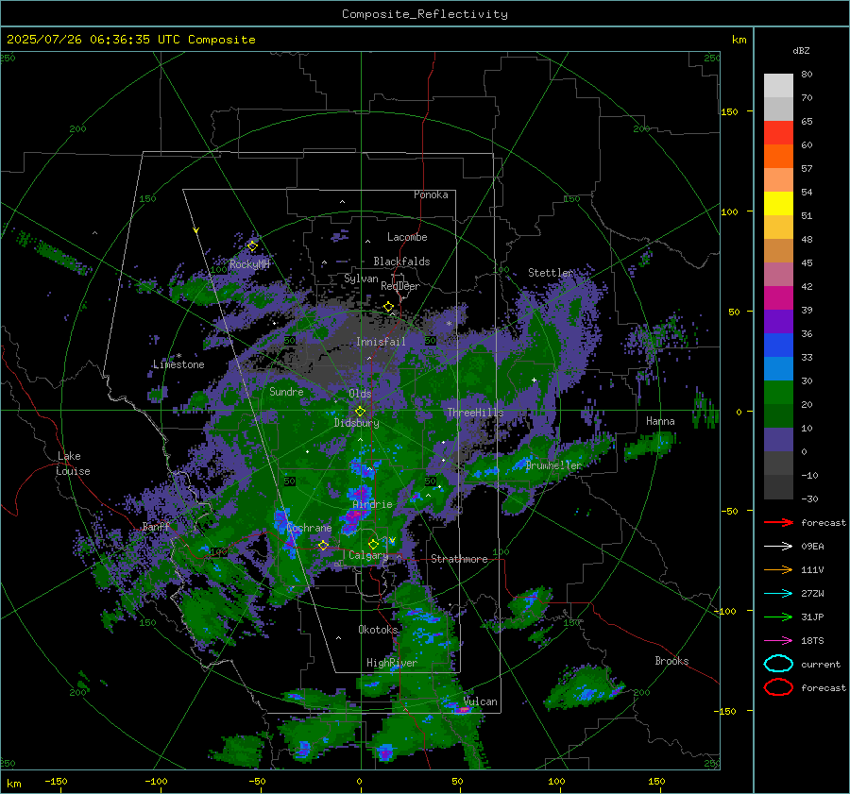Click the RedDeer city label
Screen dimensions: 850x794
point(400,286)
